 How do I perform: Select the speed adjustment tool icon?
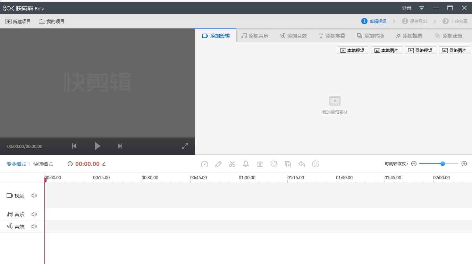pos(204,164)
